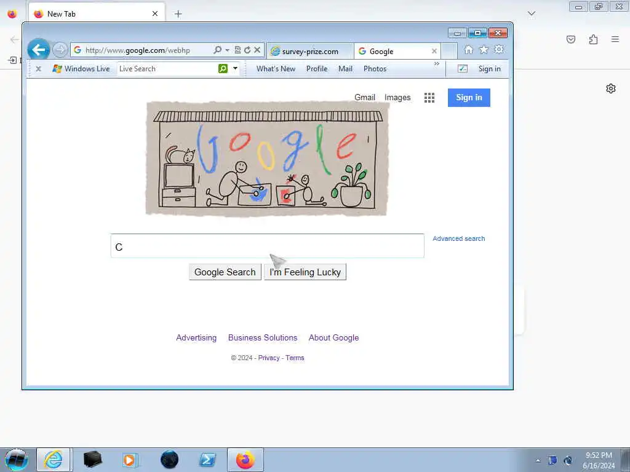
Task: Click into the Live Search box
Action: pyautogui.click(x=167, y=69)
